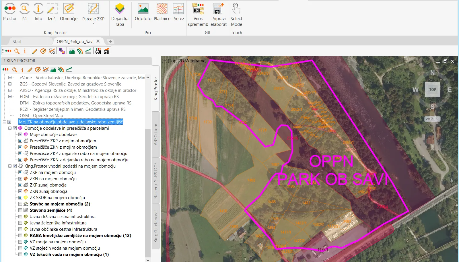Select the Prerez profile tool

[x=178, y=9]
